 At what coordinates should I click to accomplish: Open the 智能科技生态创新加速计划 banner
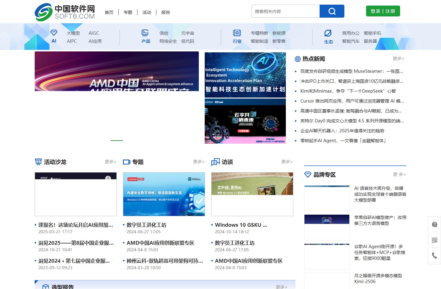pyautogui.click(x=245, y=75)
